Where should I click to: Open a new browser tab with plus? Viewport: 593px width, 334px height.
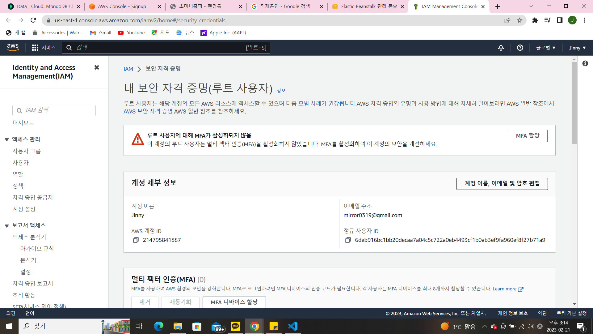[498, 6]
